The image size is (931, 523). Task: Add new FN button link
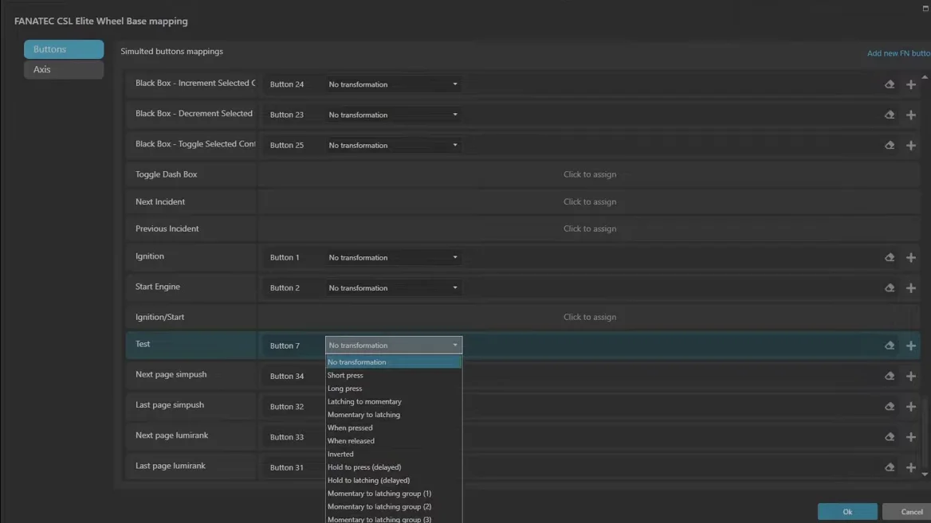898,53
